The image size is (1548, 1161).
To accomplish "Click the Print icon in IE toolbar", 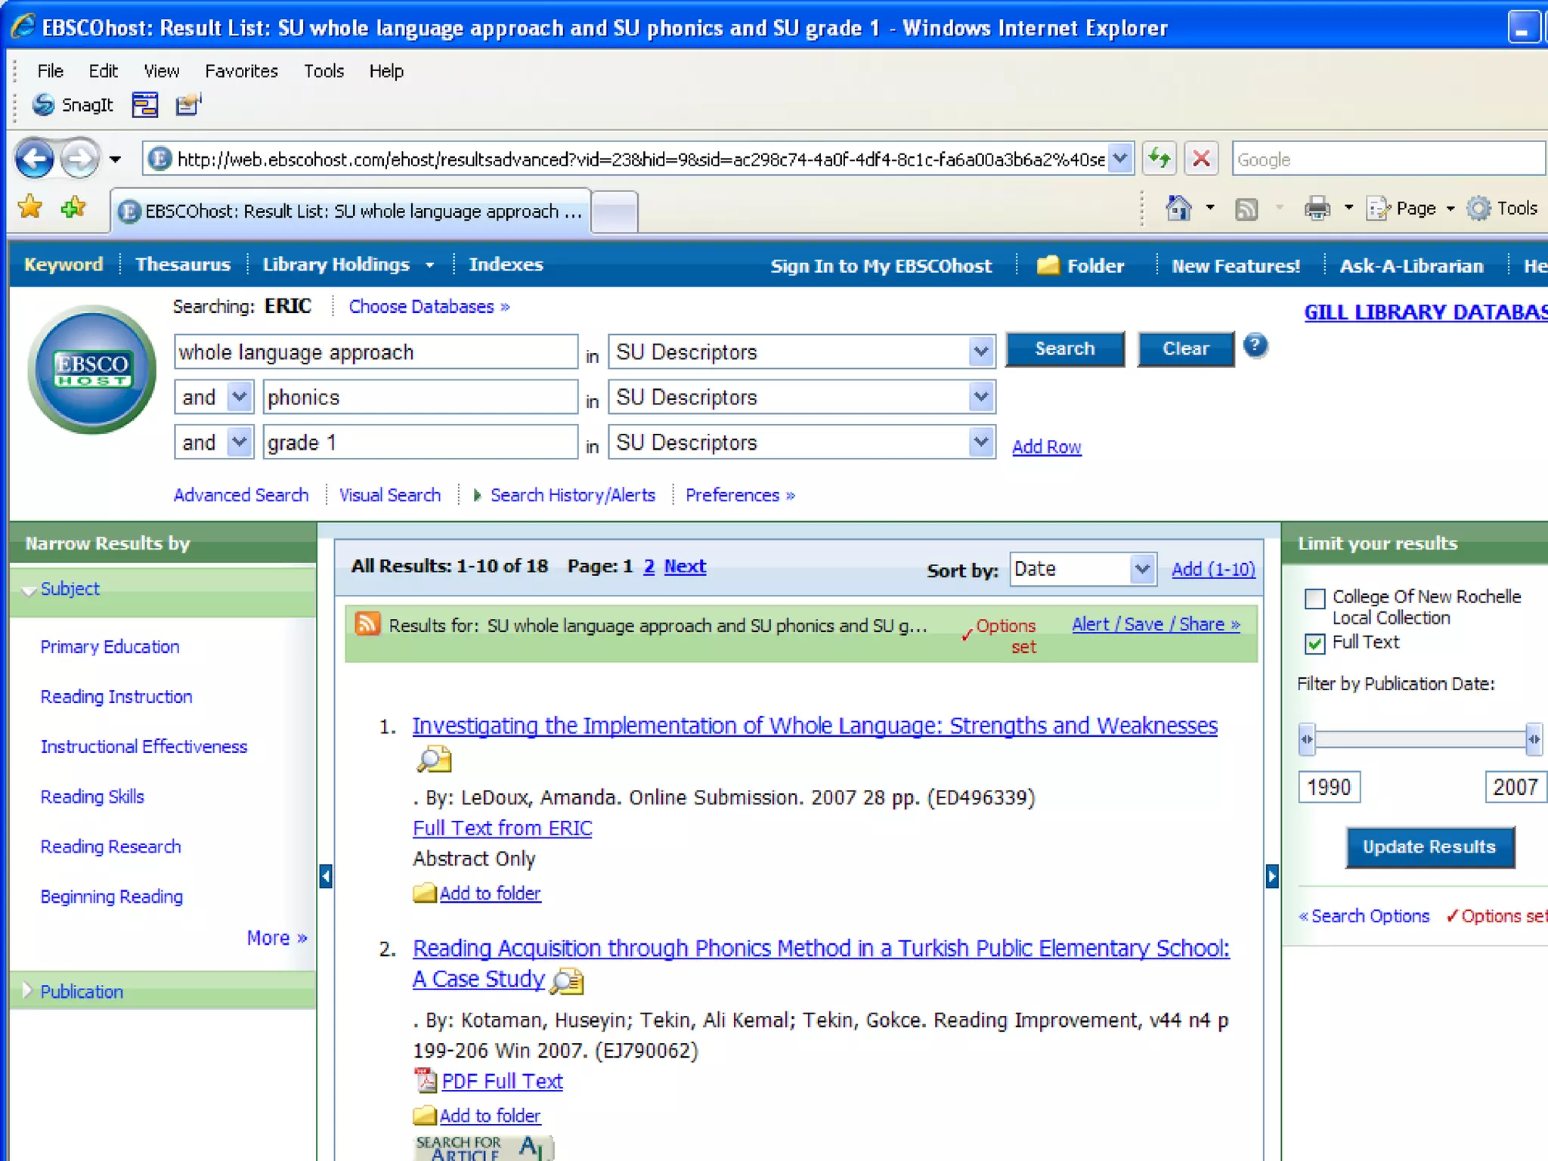I will [x=1317, y=208].
